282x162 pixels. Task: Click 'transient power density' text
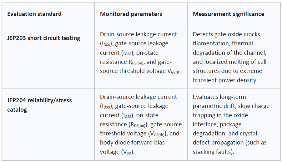click(x=224, y=80)
